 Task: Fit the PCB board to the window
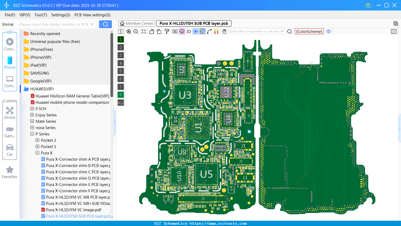(144, 31)
